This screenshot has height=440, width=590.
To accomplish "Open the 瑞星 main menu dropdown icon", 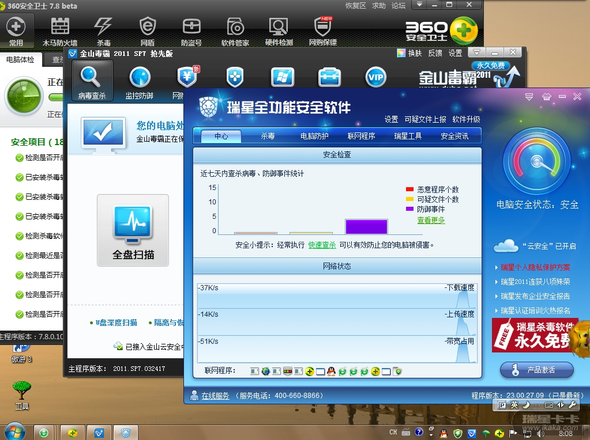I will 529,97.
